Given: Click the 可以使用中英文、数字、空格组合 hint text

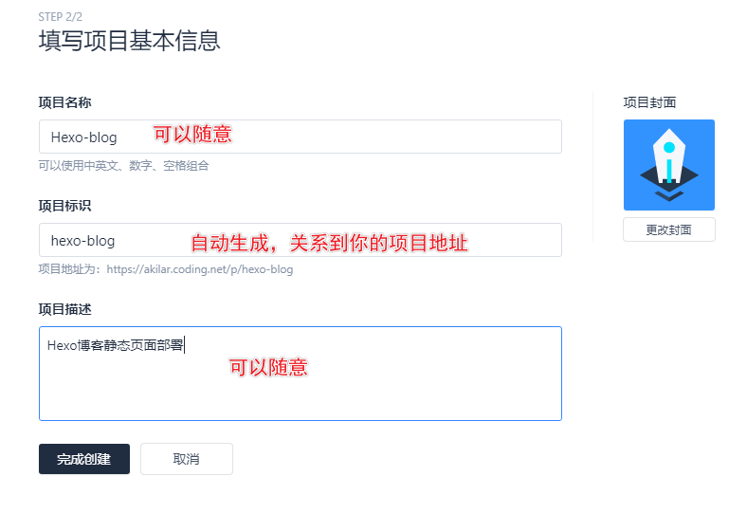Looking at the screenshot, I should pyautogui.click(x=123, y=166).
